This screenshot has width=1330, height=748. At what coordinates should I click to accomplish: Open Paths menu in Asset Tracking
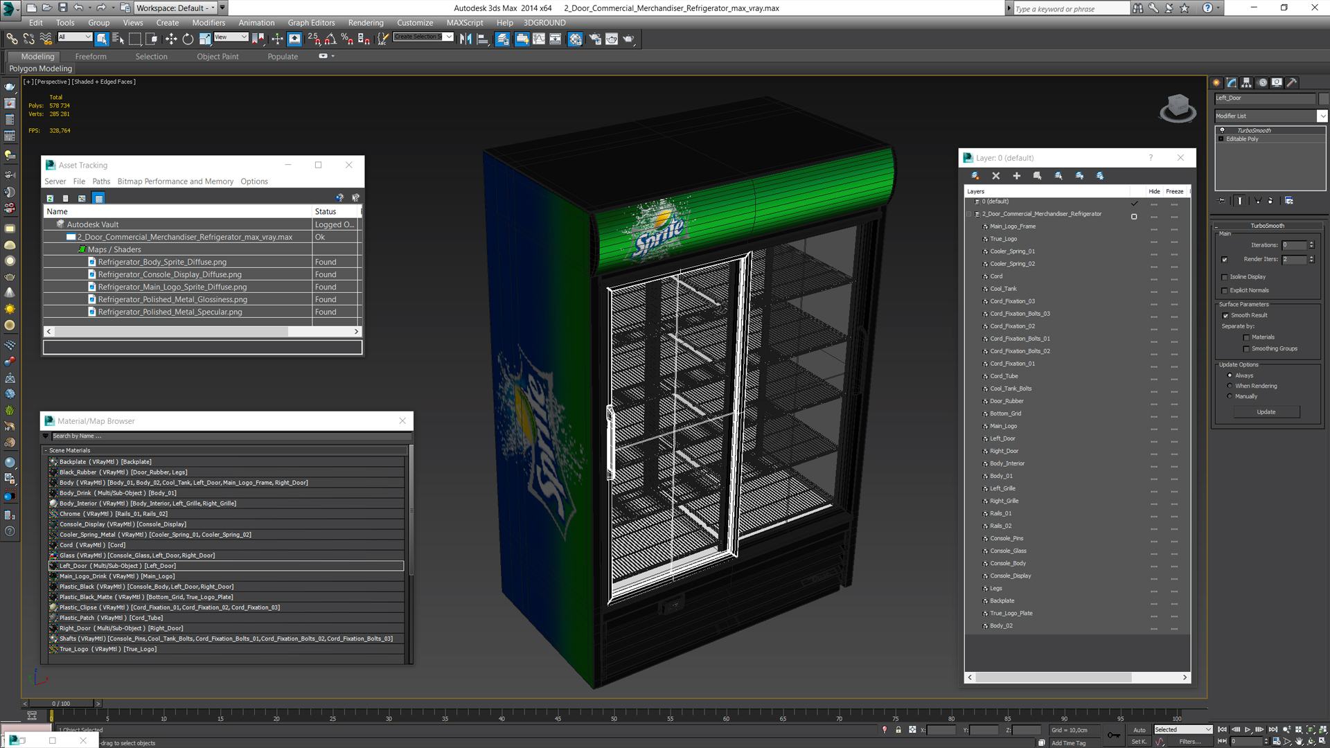tap(101, 181)
